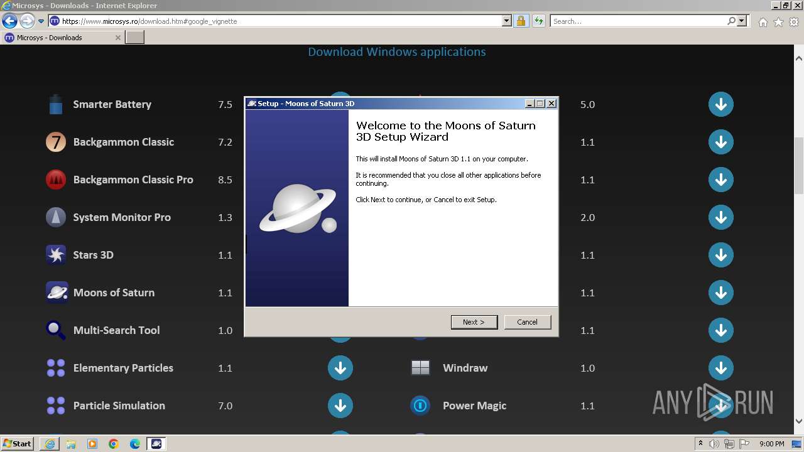Click the Moons of Saturn app icon

pyautogui.click(x=56, y=293)
